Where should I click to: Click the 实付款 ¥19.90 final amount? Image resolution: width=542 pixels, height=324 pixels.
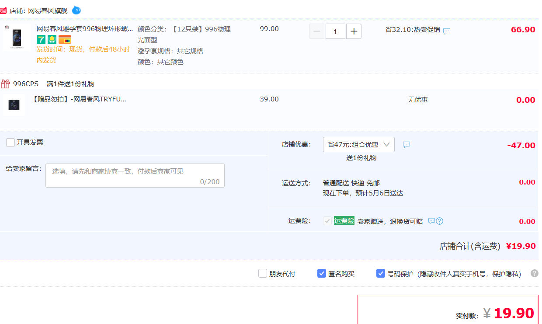(495, 313)
